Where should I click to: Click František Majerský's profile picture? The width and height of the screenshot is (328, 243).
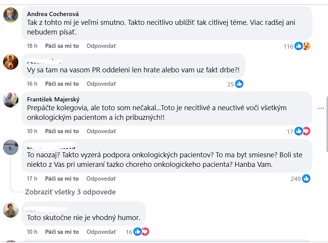(11, 100)
